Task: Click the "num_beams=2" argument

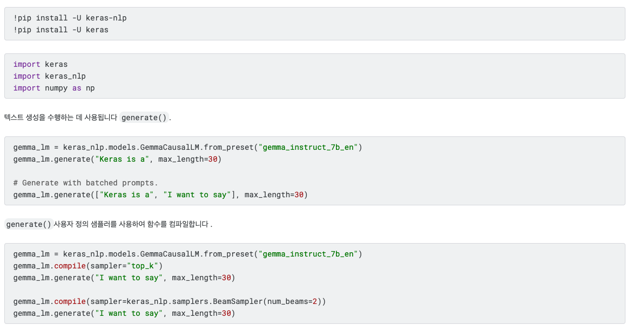Action: pyautogui.click(x=294, y=301)
